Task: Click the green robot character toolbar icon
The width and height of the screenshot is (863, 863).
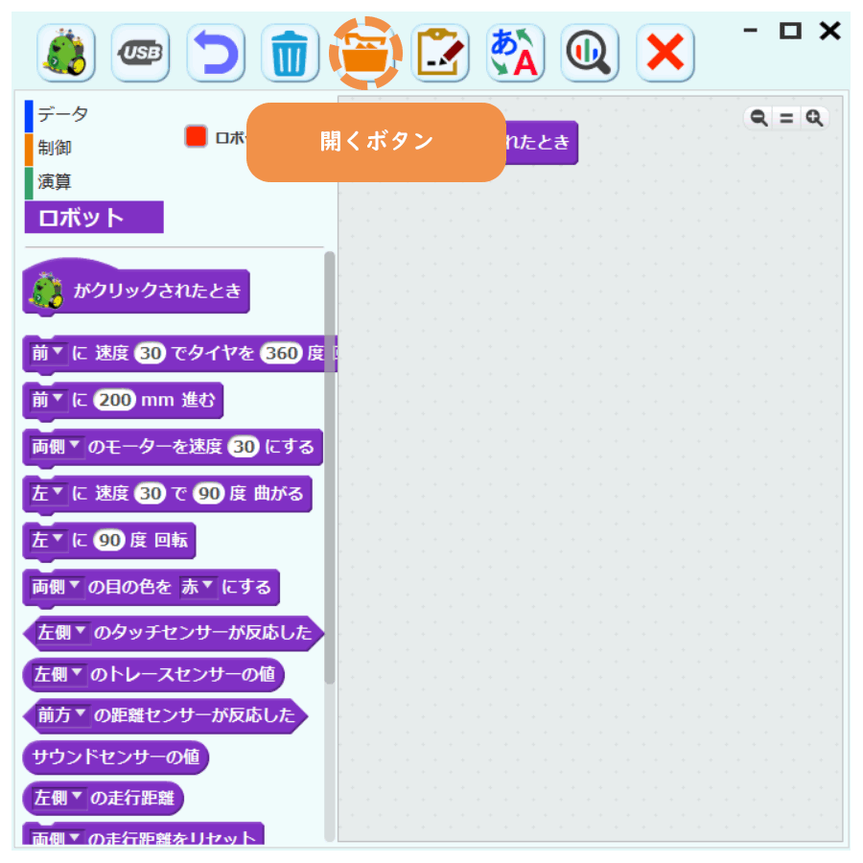Action: [x=66, y=53]
